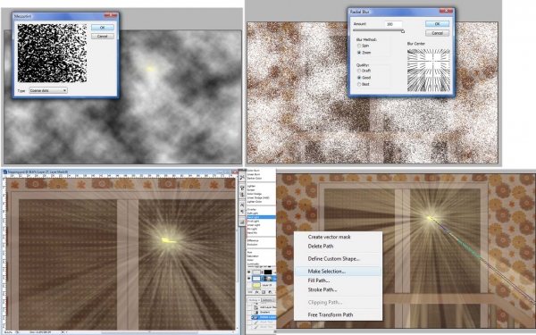The width and height of the screenshot is (536, 335).
Task: Click Cancel in the Radial Blur dialog
Action: click(x=437, y=33)
